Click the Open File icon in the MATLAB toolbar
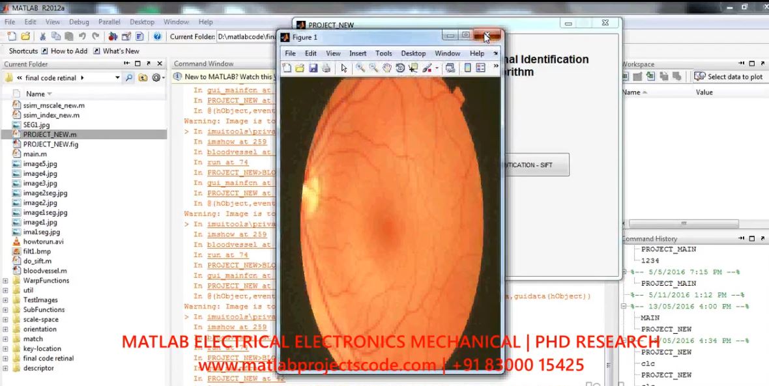Image resolution: width=769 pixels, height=386 pixels. click(25, 36)
